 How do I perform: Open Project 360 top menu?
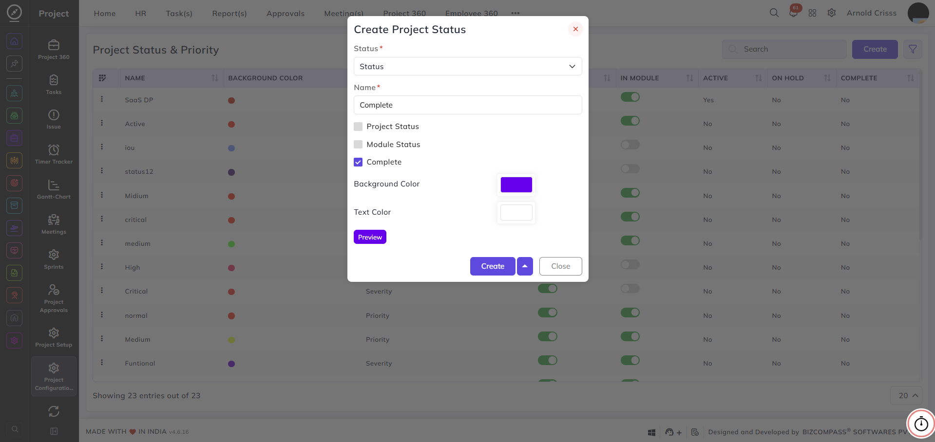(x=404, y=14)
